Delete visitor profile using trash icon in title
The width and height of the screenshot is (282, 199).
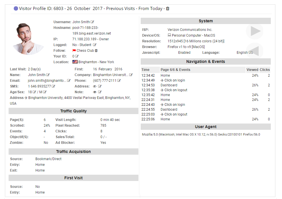[x=168, y=9]
